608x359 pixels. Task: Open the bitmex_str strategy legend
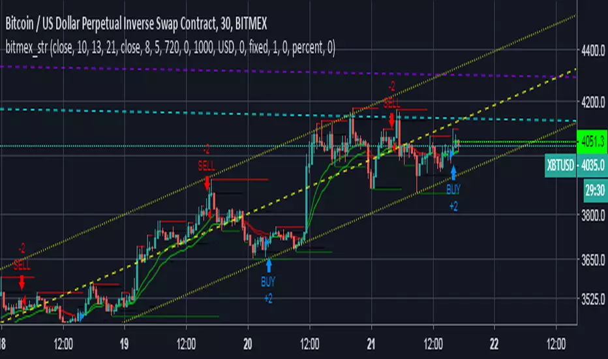point(170,48)
